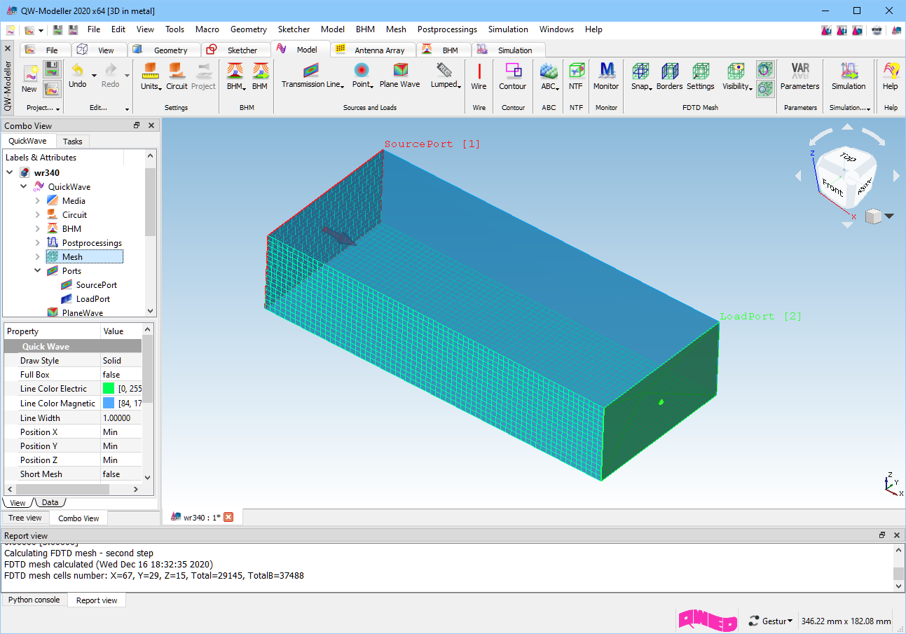Image resolution: width=906 pixels, height=634 pixels.
Task: Click the New project icon
Action: click(x=29, y=74)
